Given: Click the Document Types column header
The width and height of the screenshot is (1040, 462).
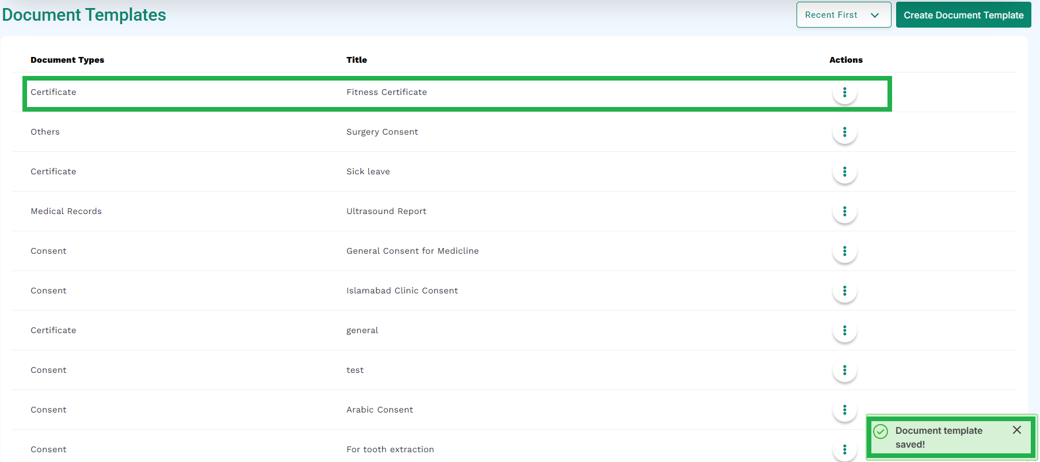Looking at the screenshot, I should pyautogui.click(x=67, y=60).
